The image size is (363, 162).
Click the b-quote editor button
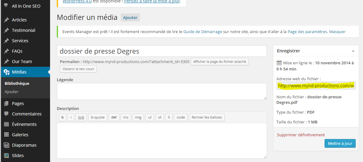coord(98,117)
